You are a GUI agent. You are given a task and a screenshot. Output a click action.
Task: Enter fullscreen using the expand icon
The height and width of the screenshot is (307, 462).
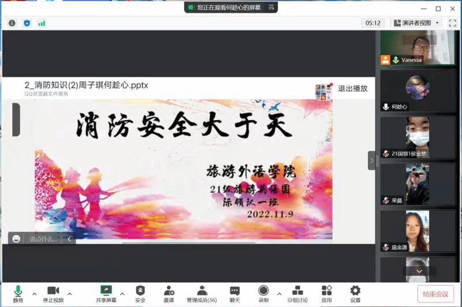point(453,23)
